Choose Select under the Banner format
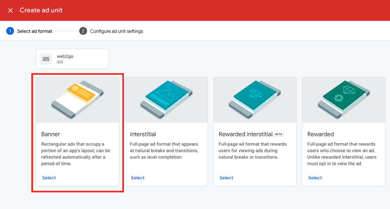 point(49,178)
